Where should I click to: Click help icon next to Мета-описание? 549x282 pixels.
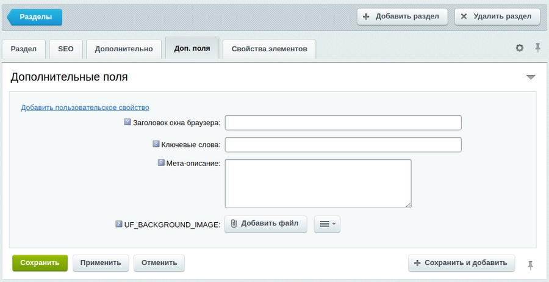coord(161,163)
